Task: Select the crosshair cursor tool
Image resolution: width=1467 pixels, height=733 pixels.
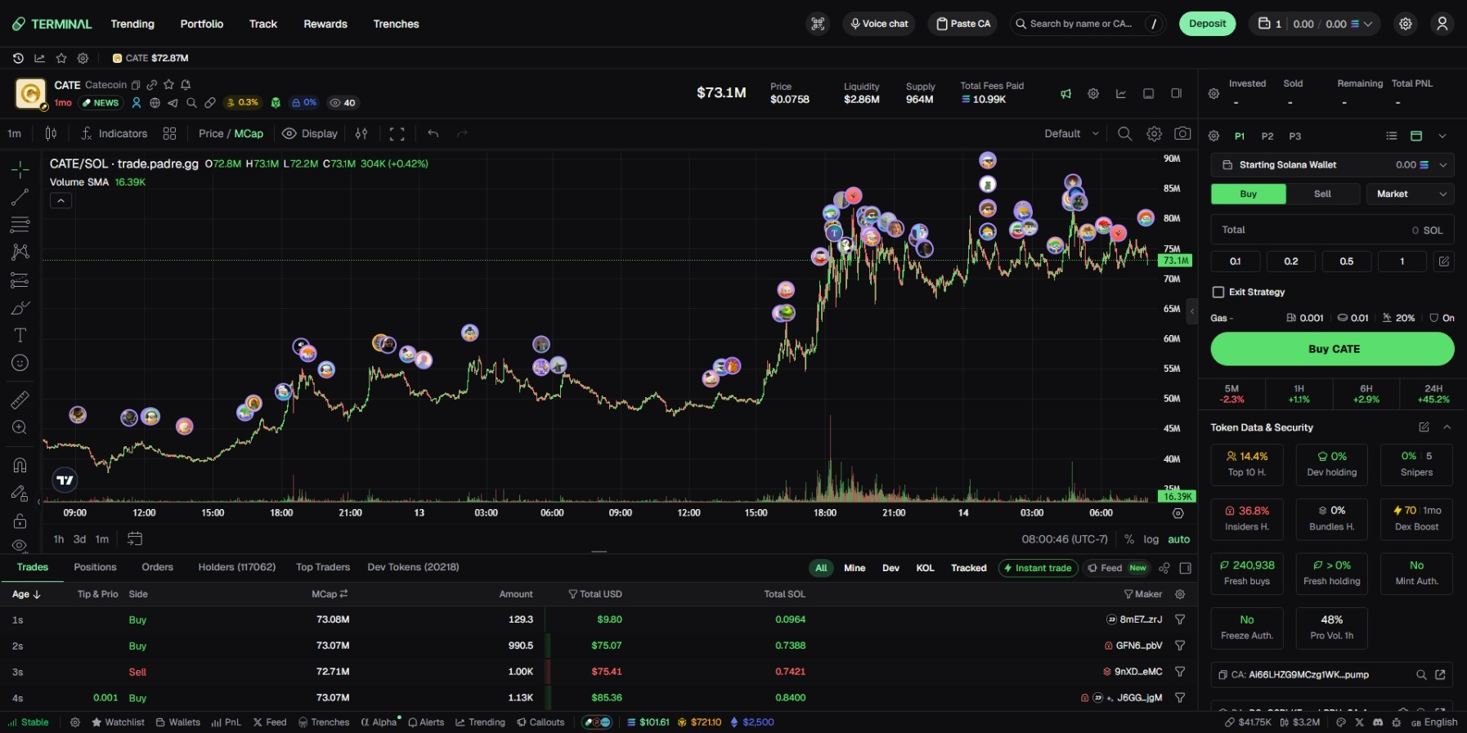Action: [20, 169]
